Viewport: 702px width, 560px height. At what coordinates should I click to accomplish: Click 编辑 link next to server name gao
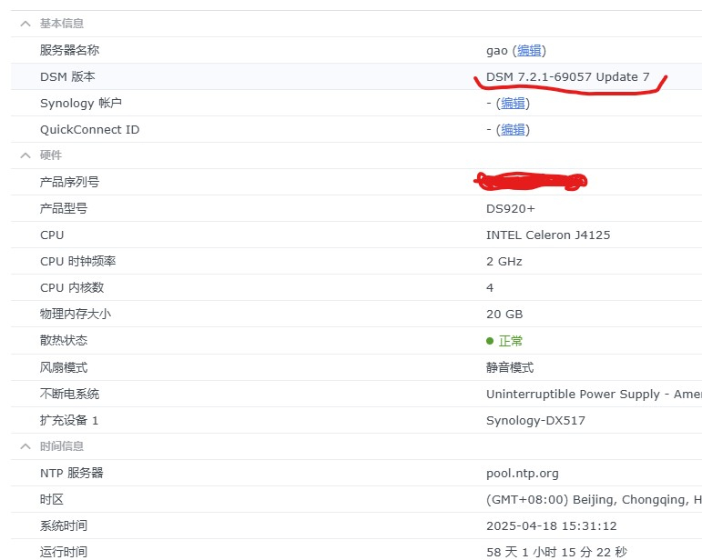click(529, 51)
